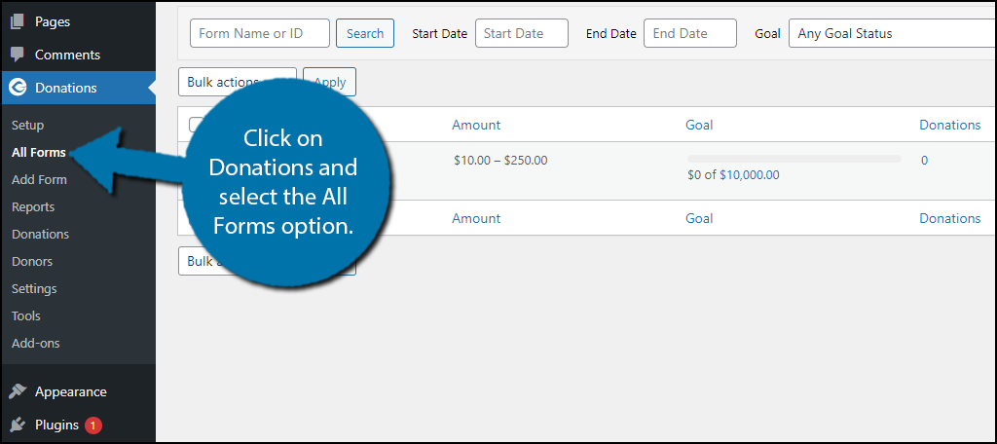997x444 pixels.
Task: Go to Donors submenu item
Action: click(x=32, y=262)
